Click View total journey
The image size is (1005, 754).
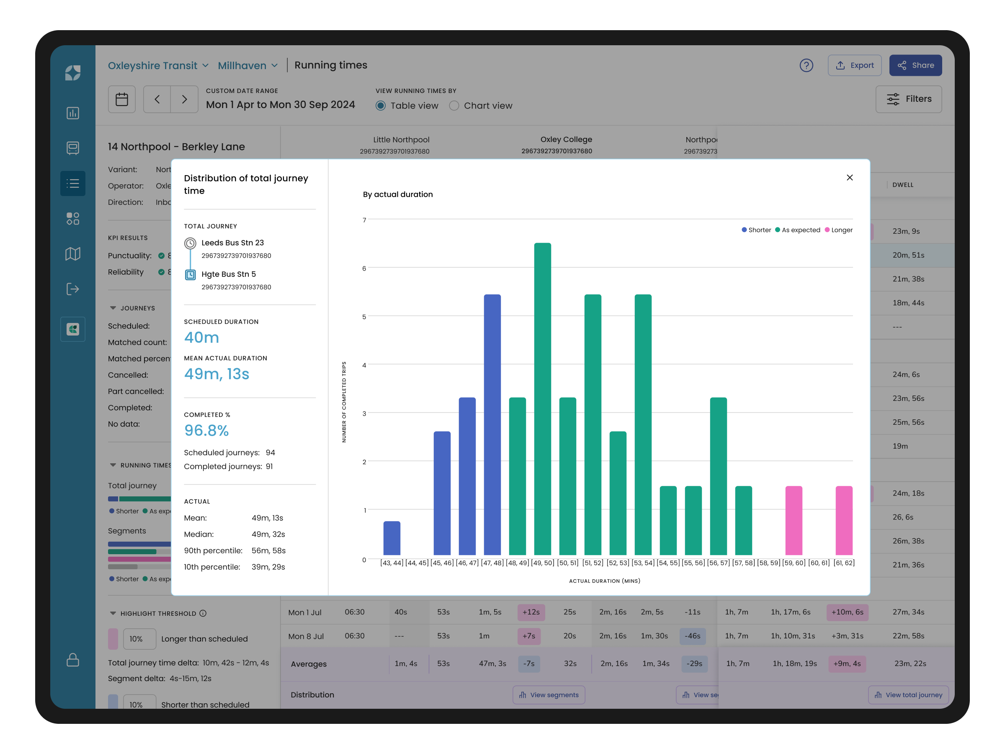[x=908, y=695]
